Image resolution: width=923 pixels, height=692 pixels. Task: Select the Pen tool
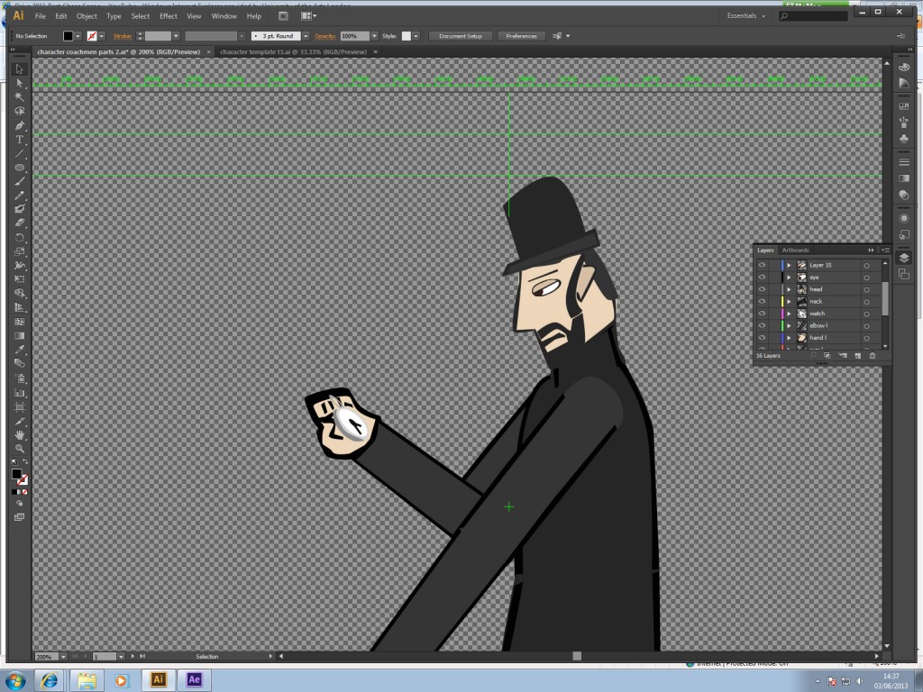click(x=20, y=125)
